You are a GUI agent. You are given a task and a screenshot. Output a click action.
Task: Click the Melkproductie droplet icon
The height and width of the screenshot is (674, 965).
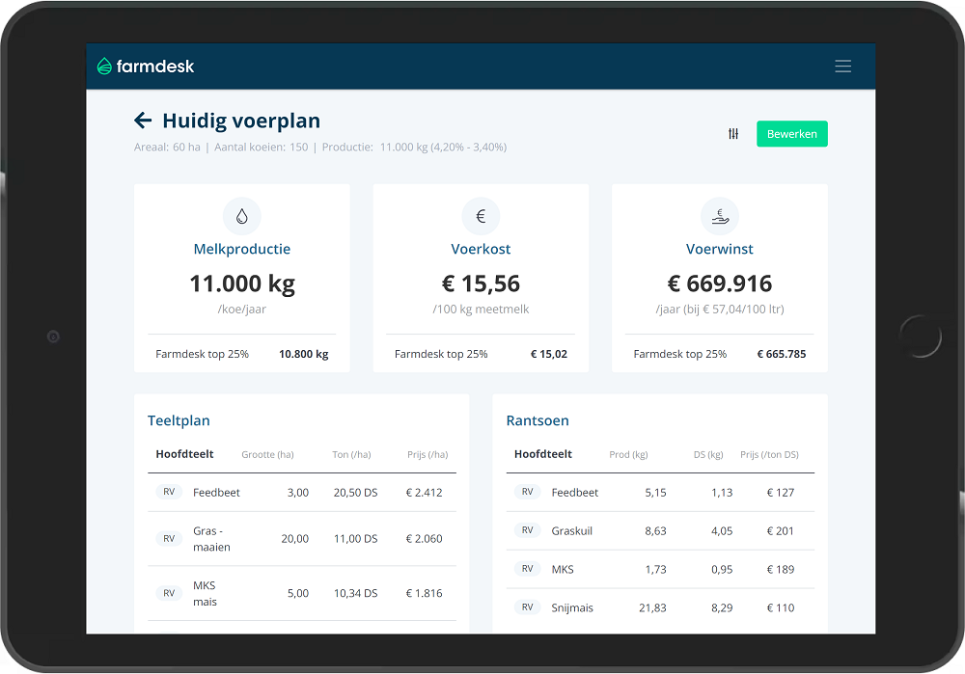pos(241,217)
